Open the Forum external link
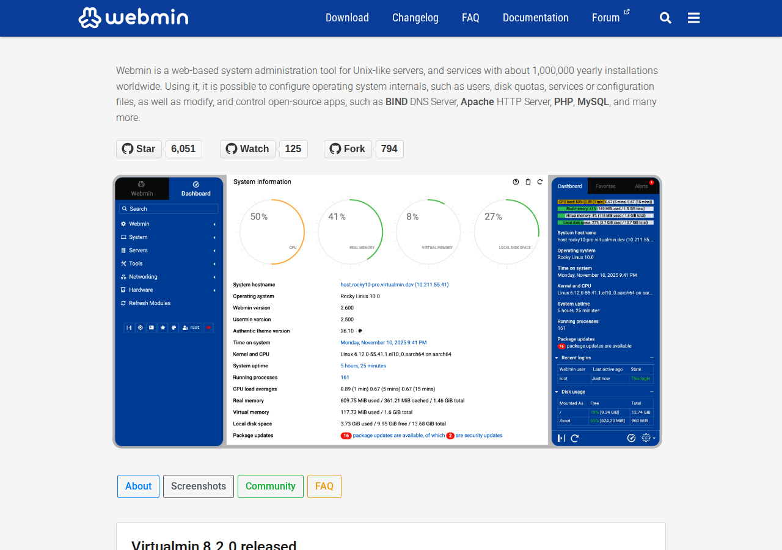Viewport: 782px width, 550px height. 610,18
